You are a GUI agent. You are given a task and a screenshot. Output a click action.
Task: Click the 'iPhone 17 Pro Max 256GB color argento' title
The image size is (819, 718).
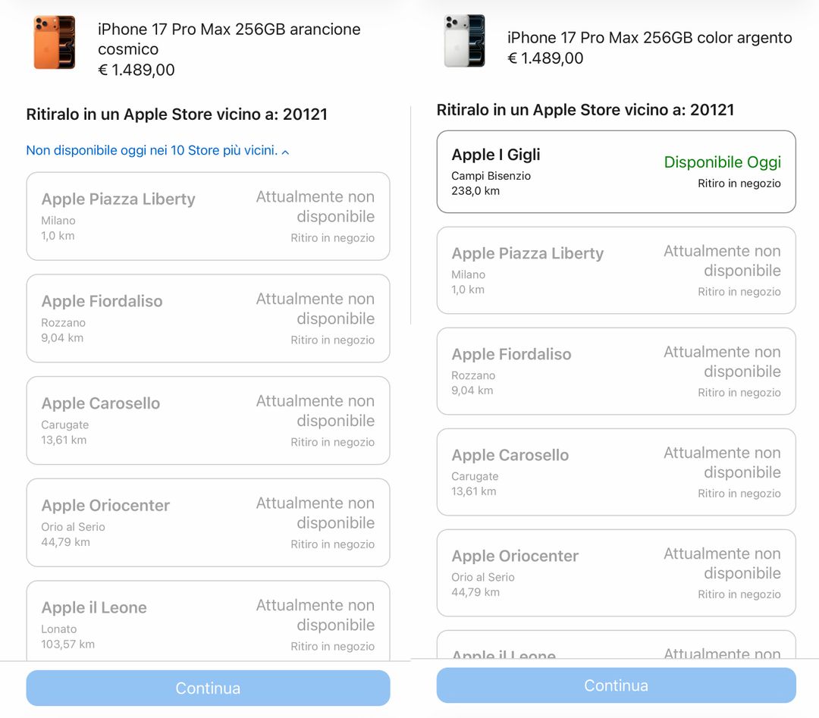pos(649,37)
